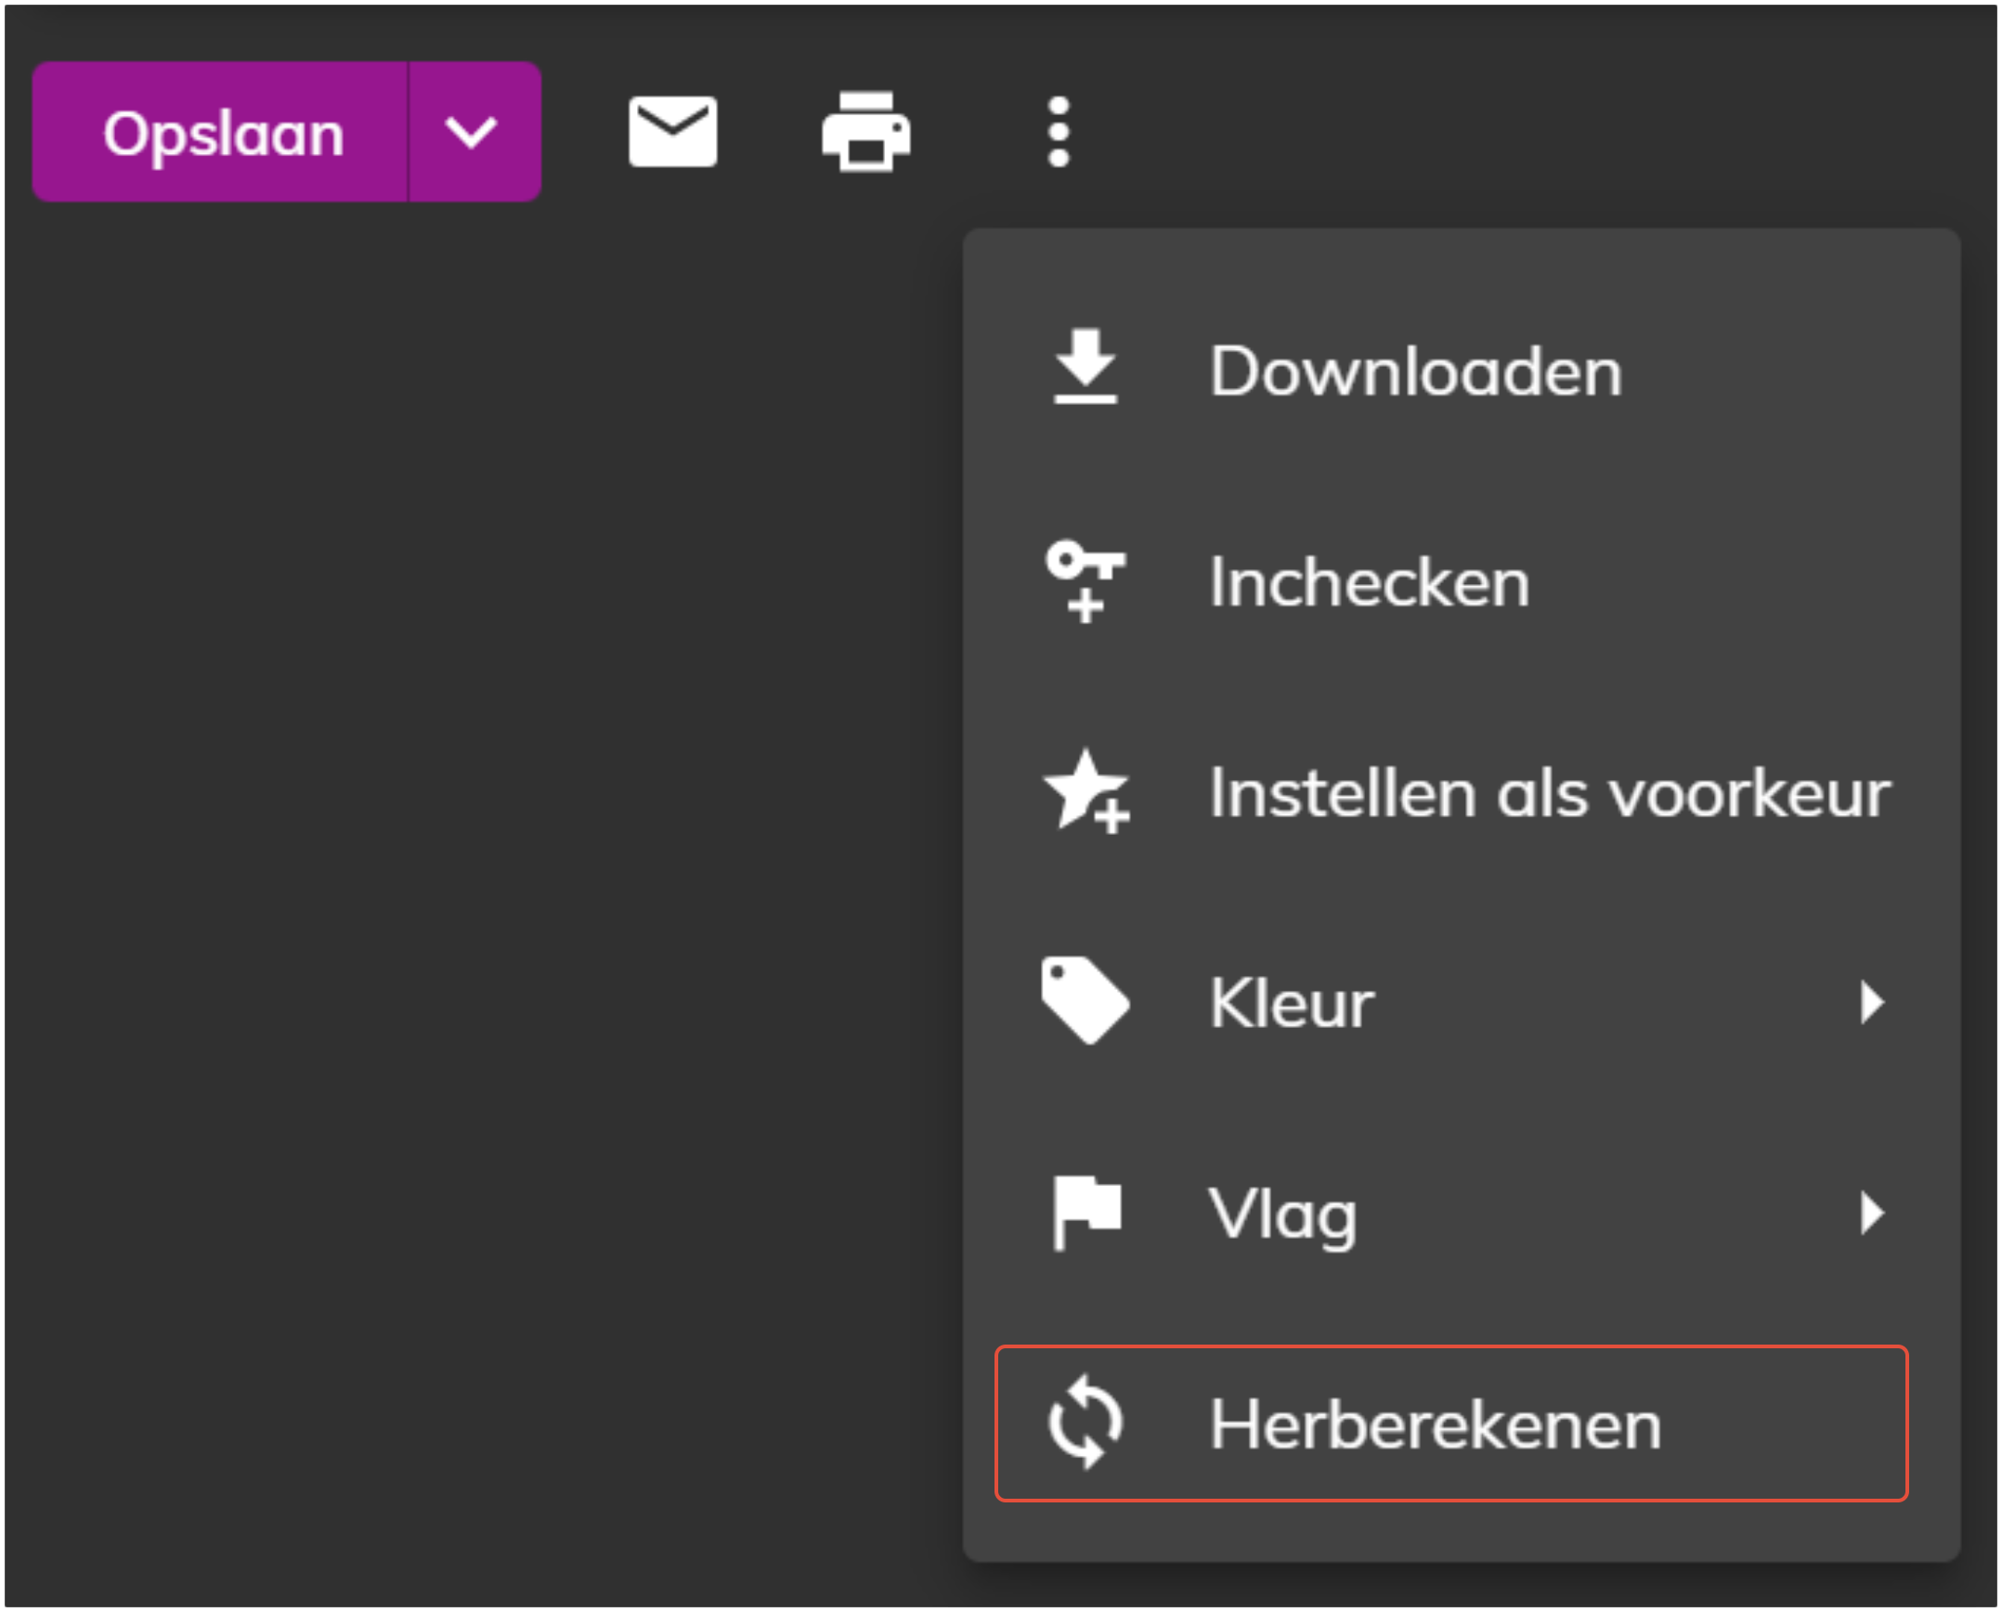The height and width of the screenshot is (1612, 2002).
Task: Click the flag icon beside Vlag
Action: click(1085, 1212)
